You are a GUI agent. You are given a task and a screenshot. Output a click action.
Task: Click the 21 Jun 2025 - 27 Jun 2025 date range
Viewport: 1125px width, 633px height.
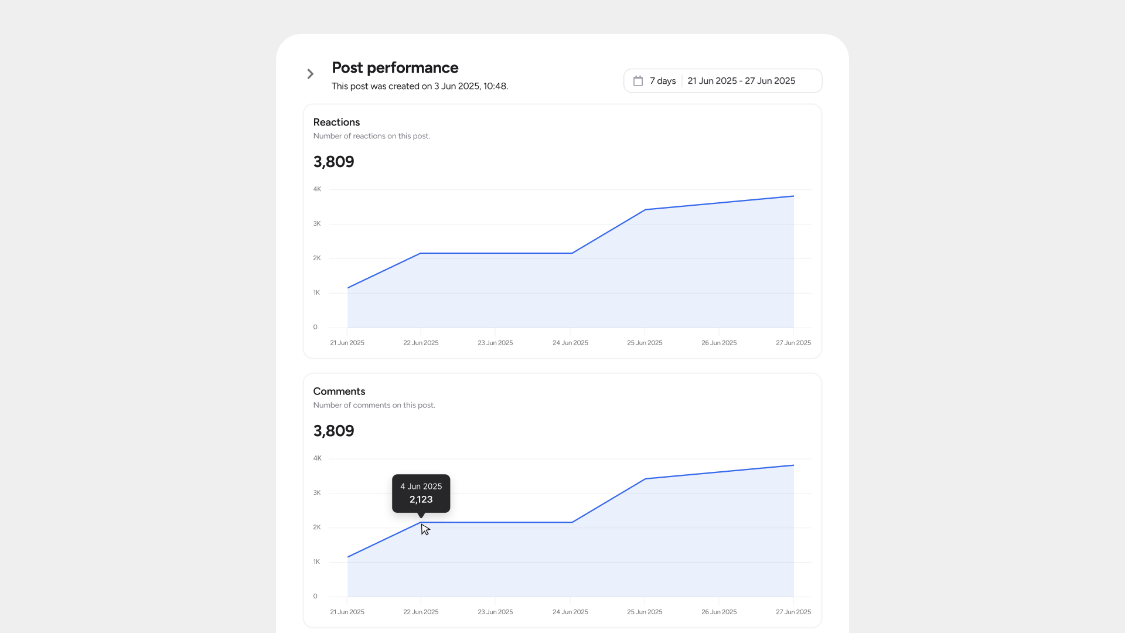pyautogui.click(x=741, y=81)
